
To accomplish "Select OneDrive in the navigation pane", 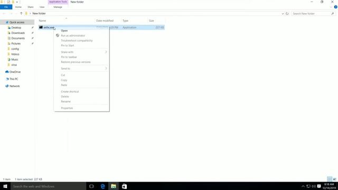I will (15, 72).
